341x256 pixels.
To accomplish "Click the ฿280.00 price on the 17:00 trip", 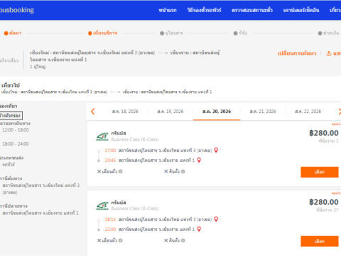I will pos(324,133).
